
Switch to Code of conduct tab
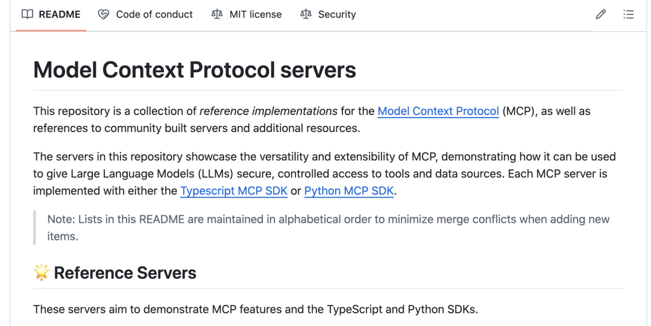[145, 14]
